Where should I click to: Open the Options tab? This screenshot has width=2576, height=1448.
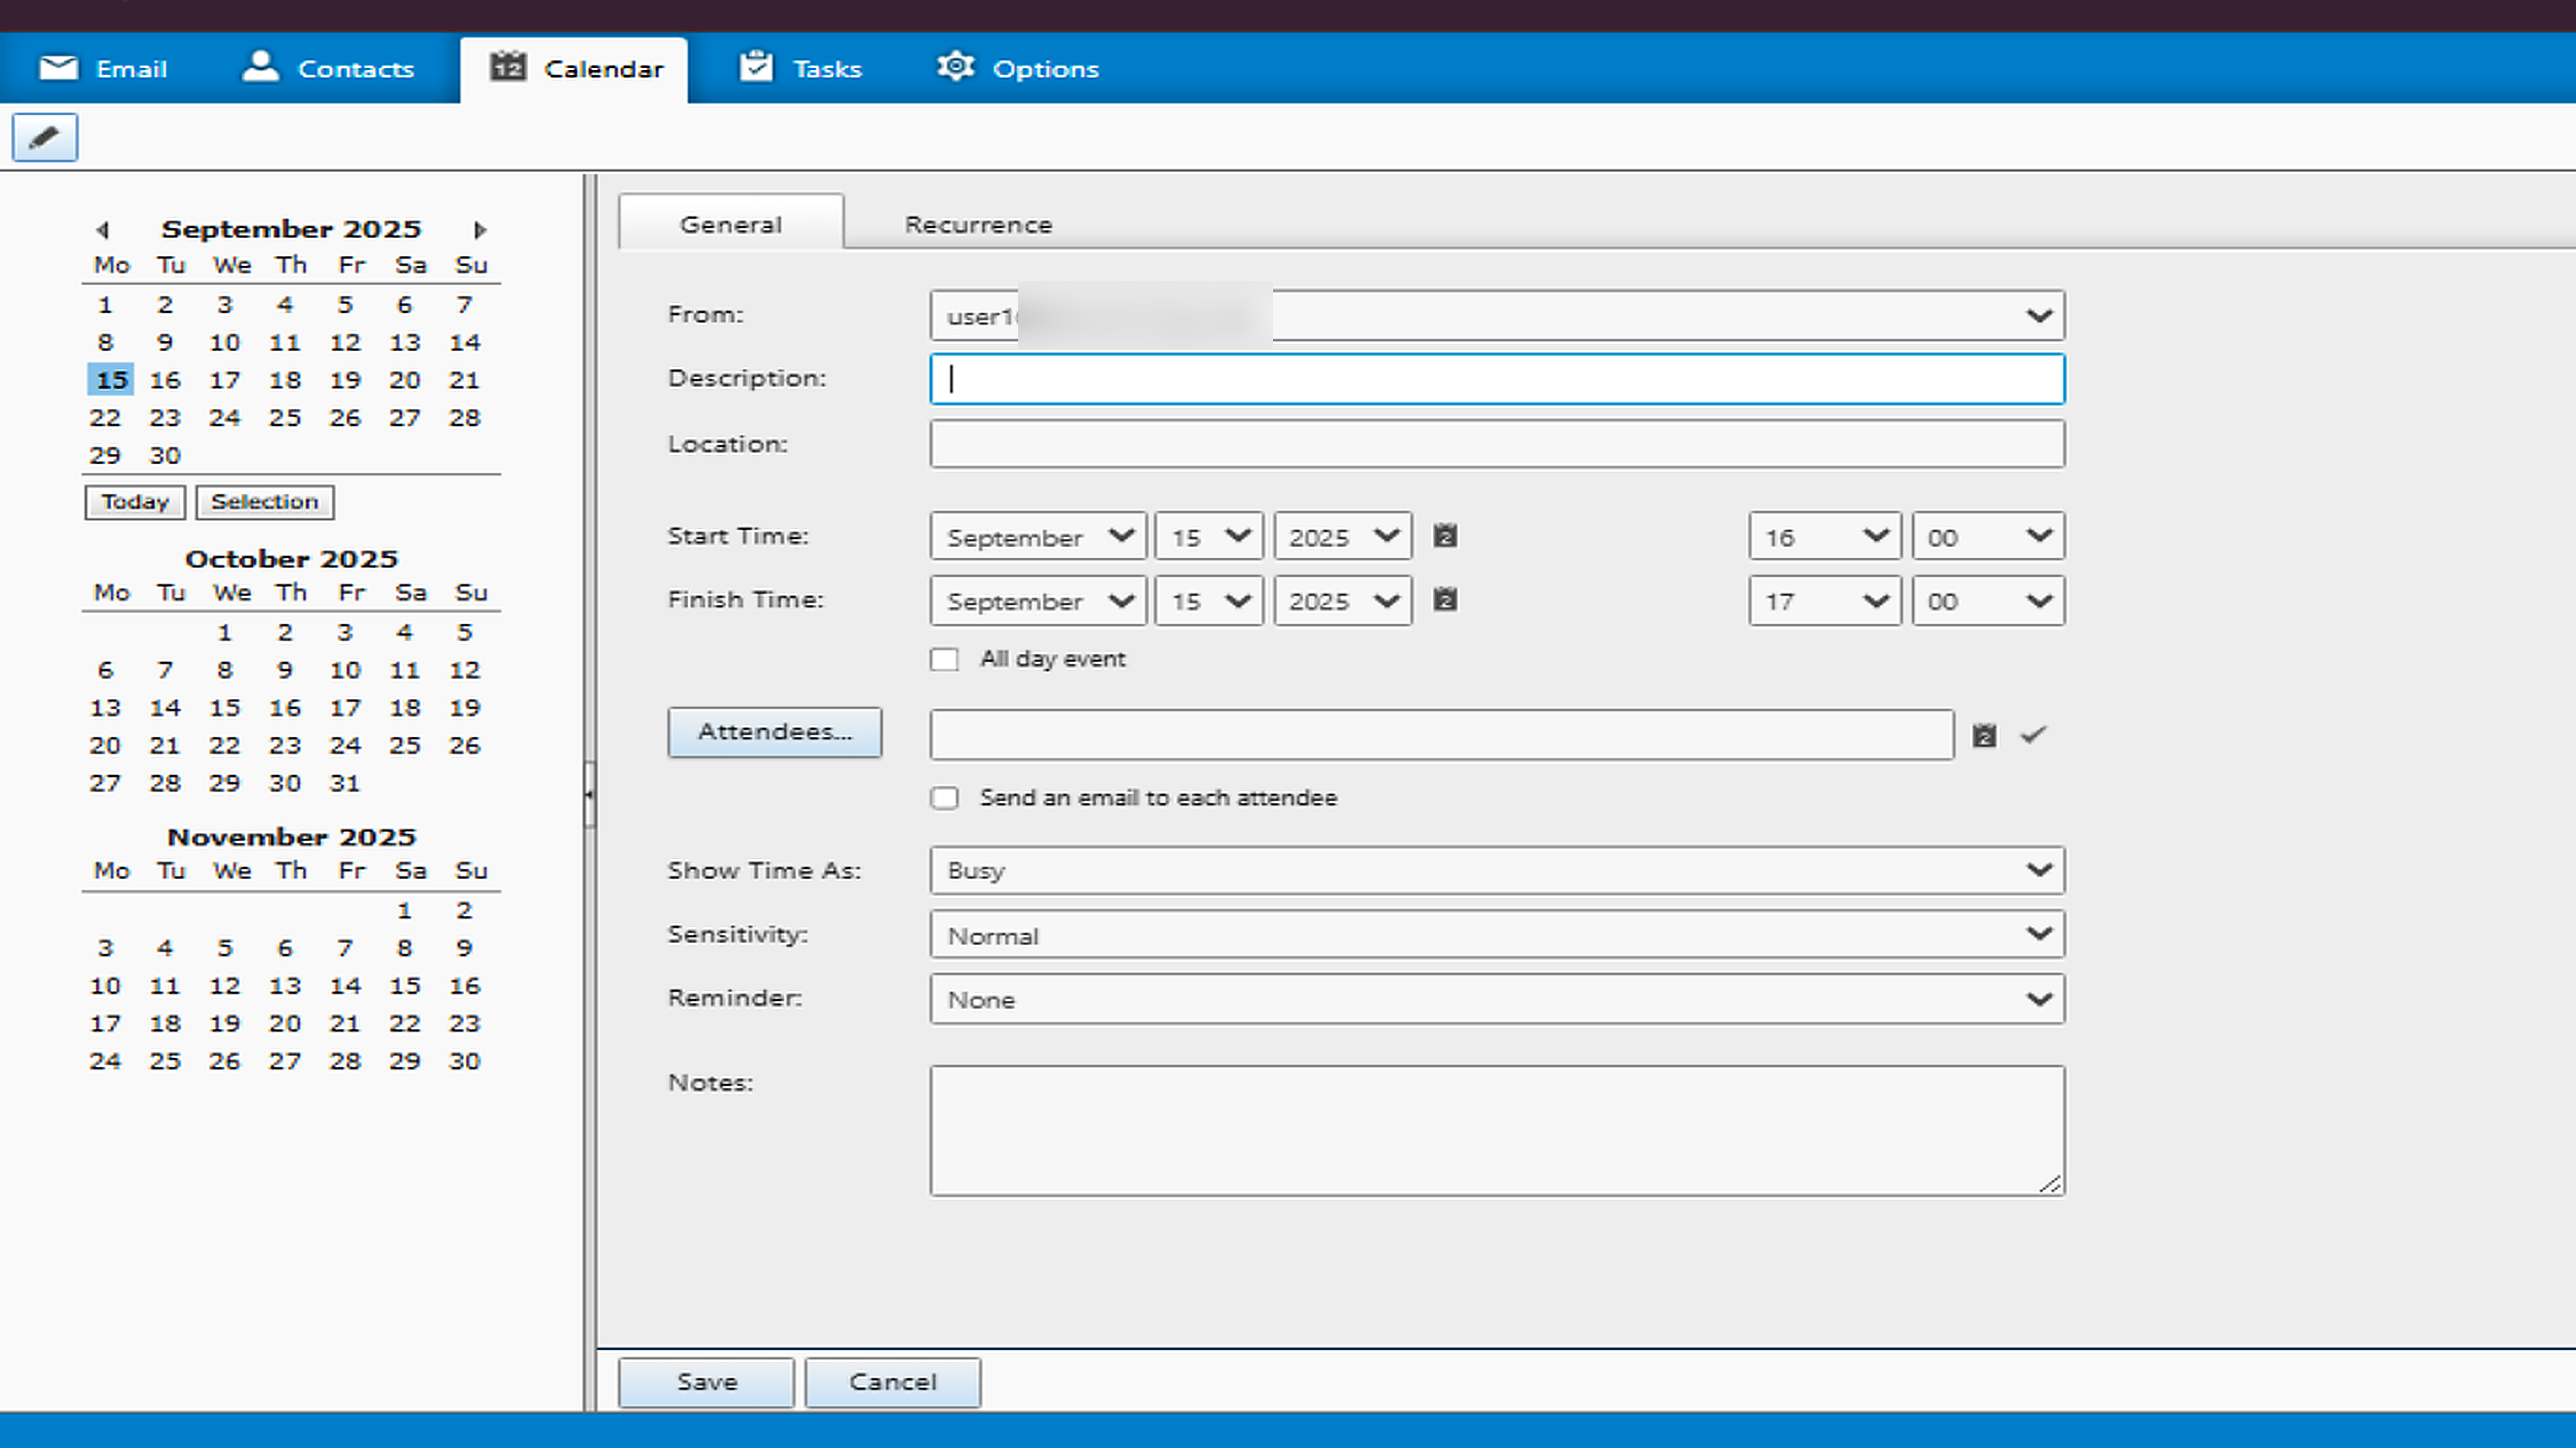[x=1018, y=68]
